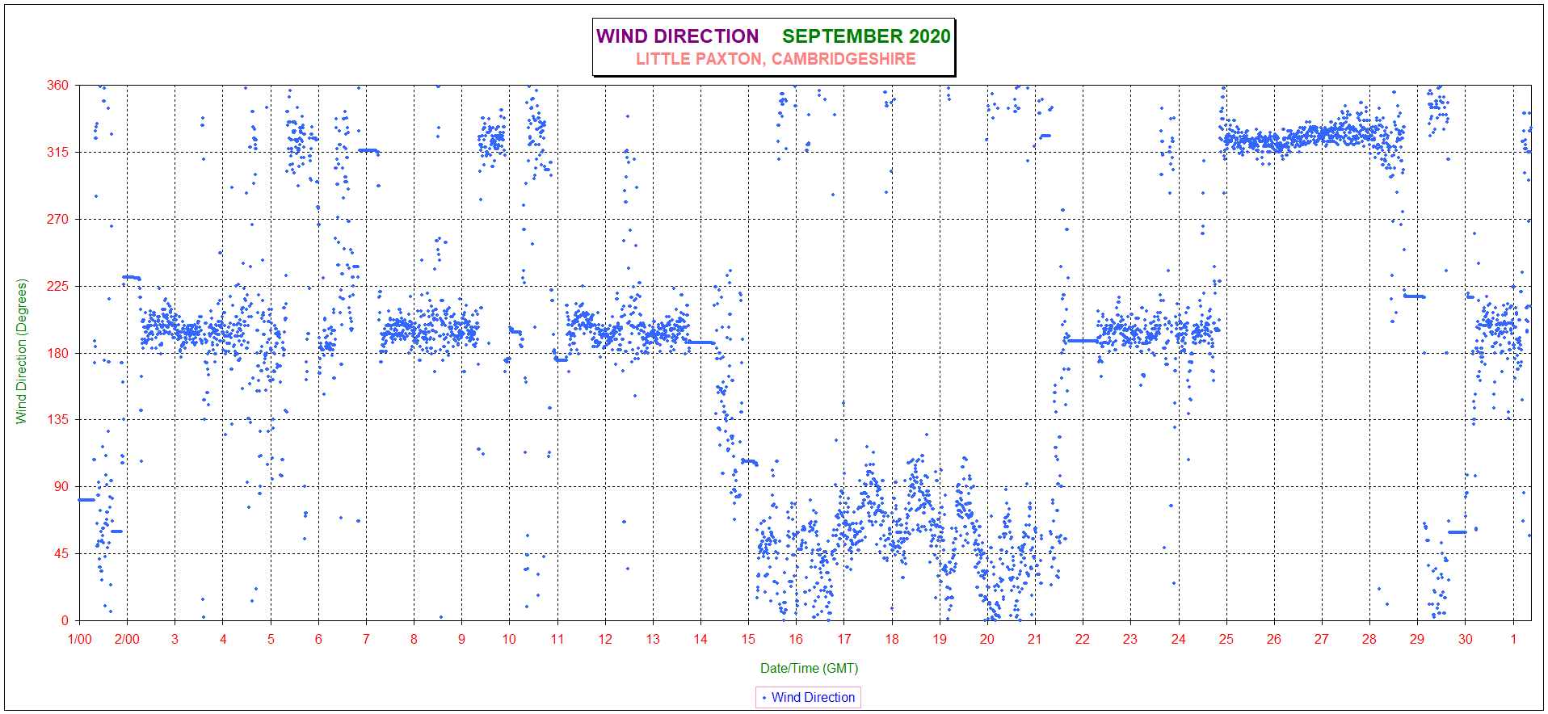
Task: Click the x-axis date label 23
Action: (1130, 639)
